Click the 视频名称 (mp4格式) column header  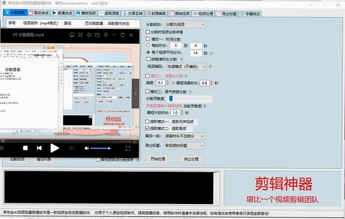click(41, 23)
